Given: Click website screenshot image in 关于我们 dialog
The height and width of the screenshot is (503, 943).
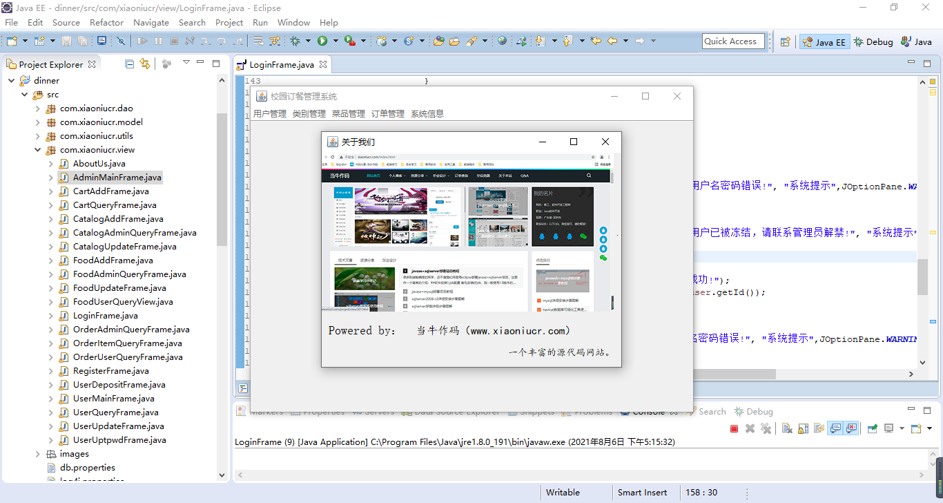Looking at the screenshot, I should pos(467,232).
